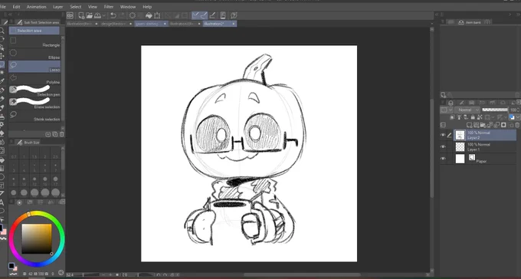Image resolution: width=521 pixels, height=279 pixels.
Task: Select the Ellipse selection sub tool
Action: pos(34,54)
